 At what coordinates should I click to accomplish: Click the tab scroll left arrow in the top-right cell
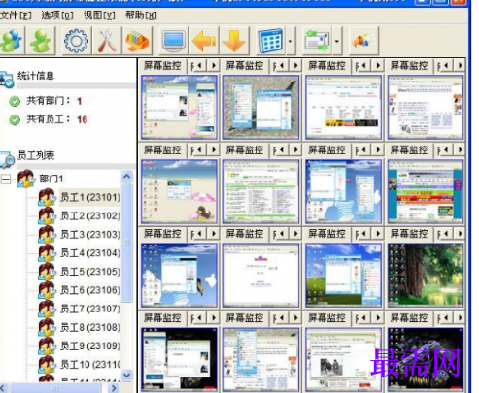(x=447, y=66)
